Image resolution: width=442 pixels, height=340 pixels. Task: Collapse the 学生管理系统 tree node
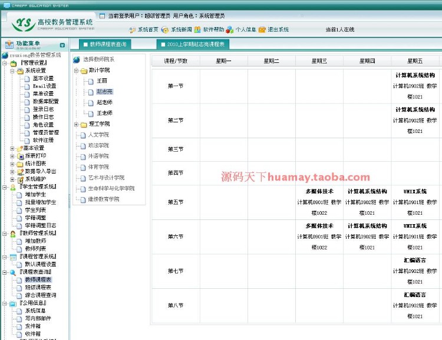pos(5,187)
